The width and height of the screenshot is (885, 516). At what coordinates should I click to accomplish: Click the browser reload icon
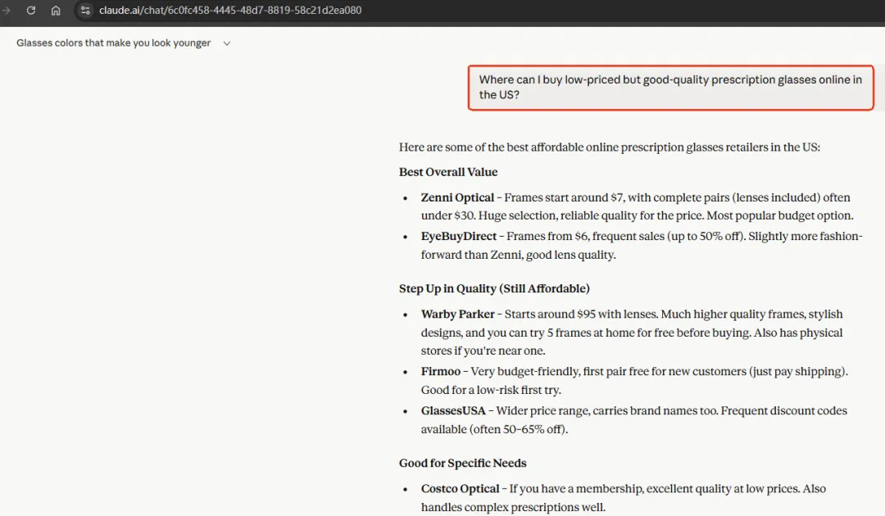click(31, 11)
